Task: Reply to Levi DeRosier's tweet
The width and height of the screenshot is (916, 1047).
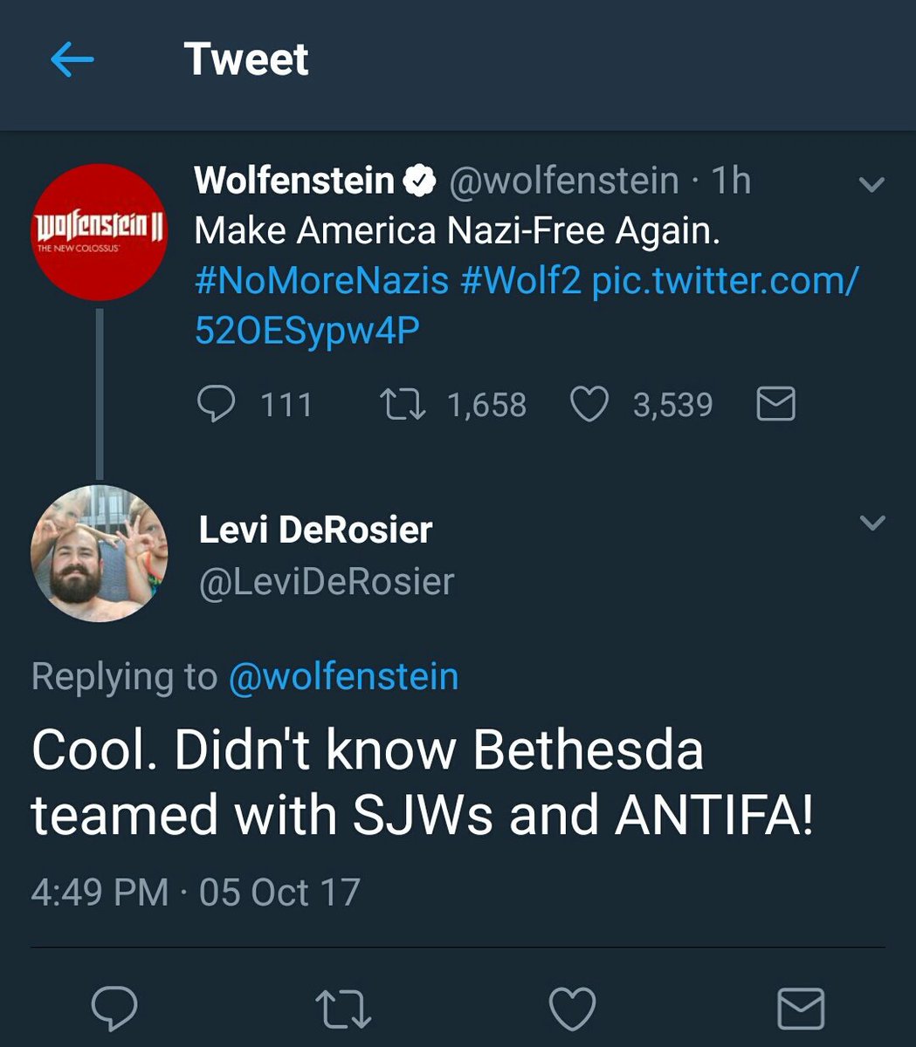Action: coord(114,1009)
